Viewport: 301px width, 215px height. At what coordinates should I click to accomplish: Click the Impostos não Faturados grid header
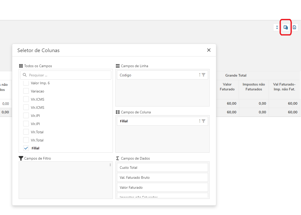(254, 87)
